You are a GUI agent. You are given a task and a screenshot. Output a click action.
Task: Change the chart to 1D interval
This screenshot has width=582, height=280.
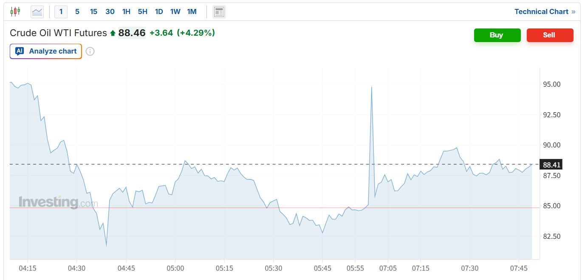(x=159, y=12)
